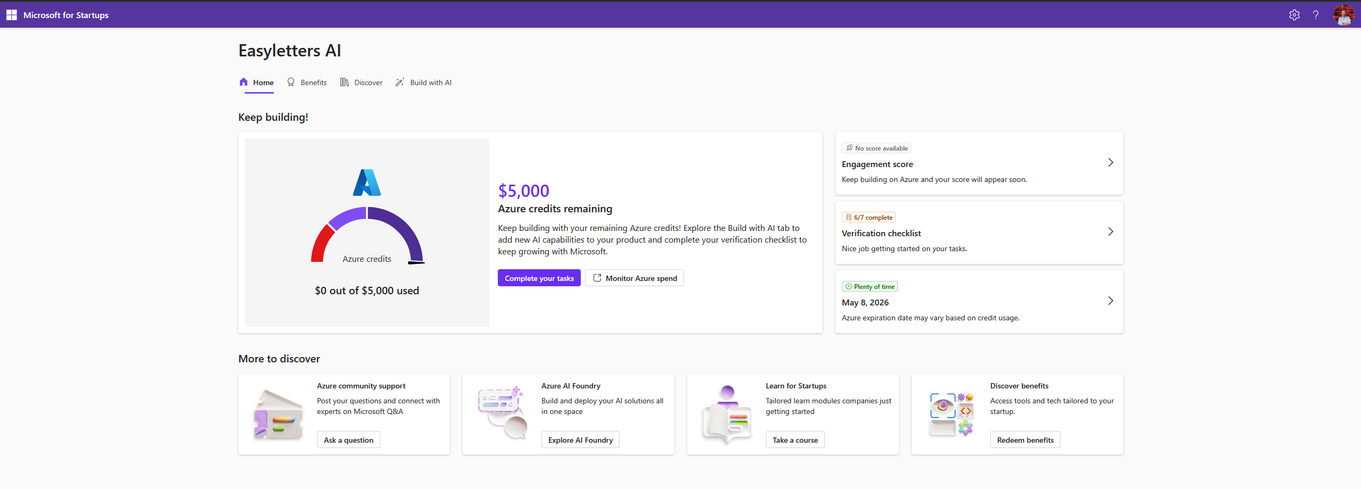This screenshot has width=1361, height=489.
Task: Click the Engagement score heading
Action: (x=877, y=164)
